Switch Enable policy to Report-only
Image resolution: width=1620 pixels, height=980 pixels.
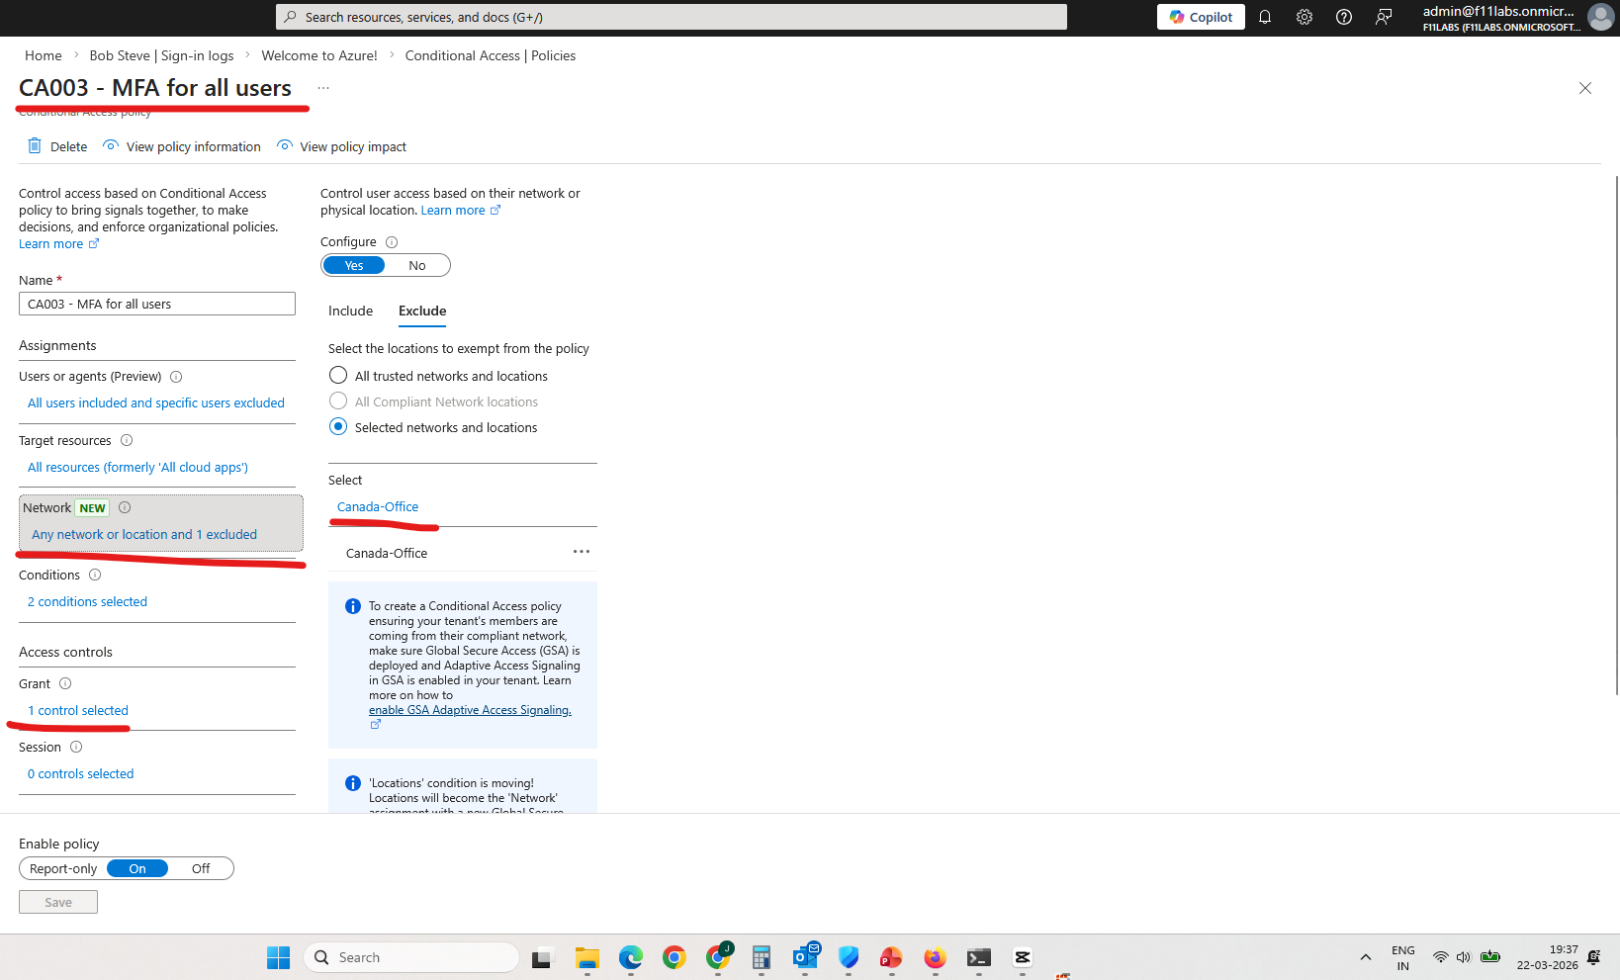(63, 869)
